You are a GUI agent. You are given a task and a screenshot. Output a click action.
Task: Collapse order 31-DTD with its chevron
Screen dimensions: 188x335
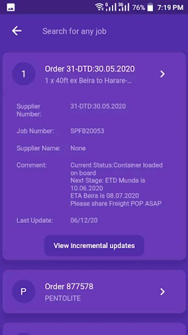162,74
